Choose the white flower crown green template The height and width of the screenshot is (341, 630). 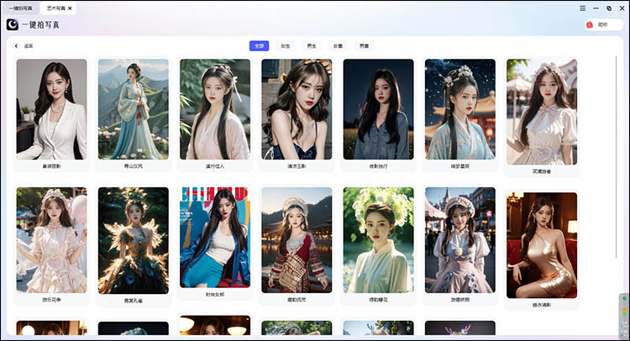click(379, 239)
